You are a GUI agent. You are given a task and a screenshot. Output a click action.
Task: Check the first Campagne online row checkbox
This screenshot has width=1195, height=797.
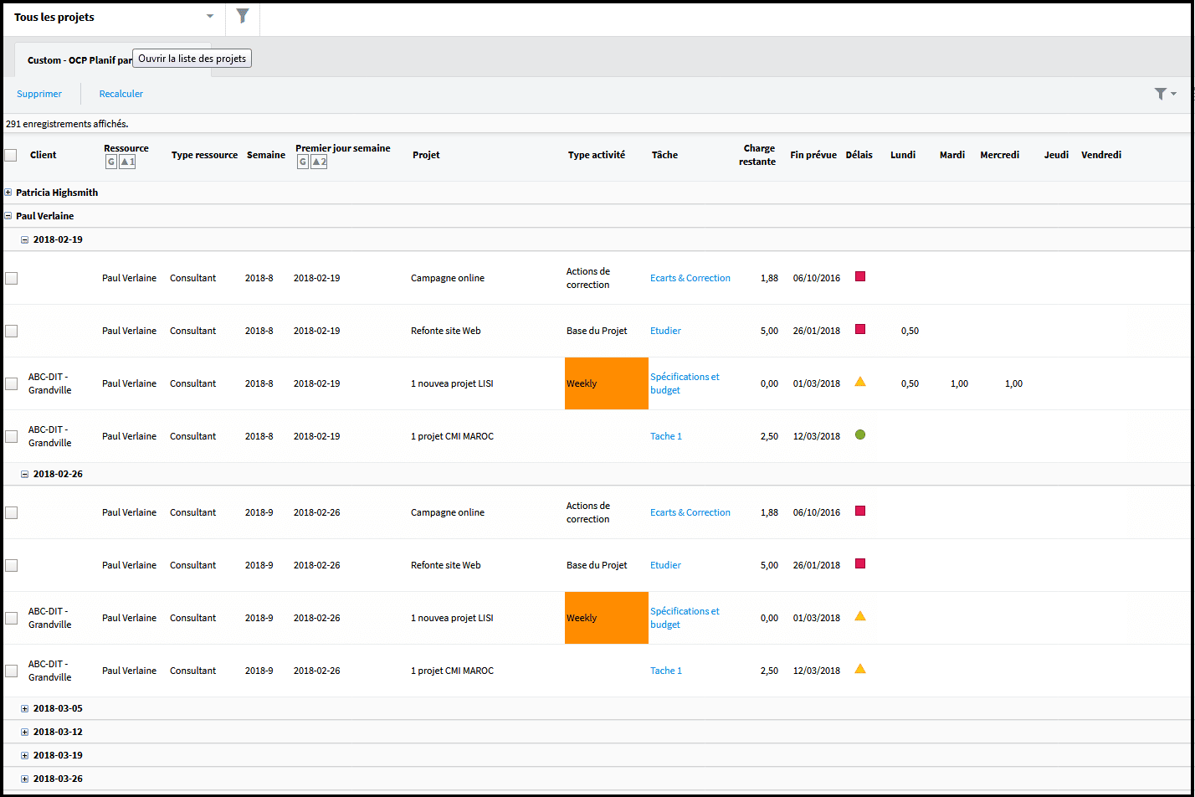coord(11,278)
